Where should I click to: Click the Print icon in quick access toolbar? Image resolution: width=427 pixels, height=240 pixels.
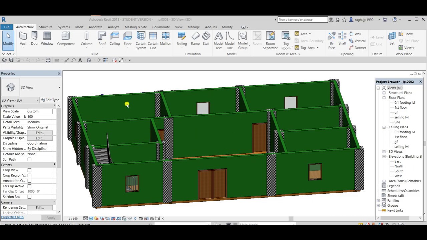[x=48, y=60]
